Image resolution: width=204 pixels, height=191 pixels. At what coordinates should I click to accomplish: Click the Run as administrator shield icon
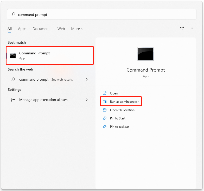pos(105,101)
